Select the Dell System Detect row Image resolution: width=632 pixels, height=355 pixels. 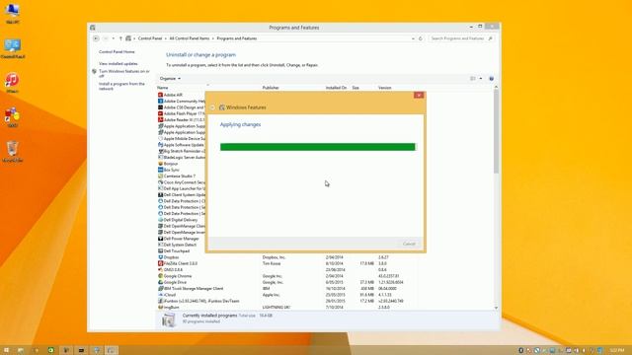(x=181, y=245)
